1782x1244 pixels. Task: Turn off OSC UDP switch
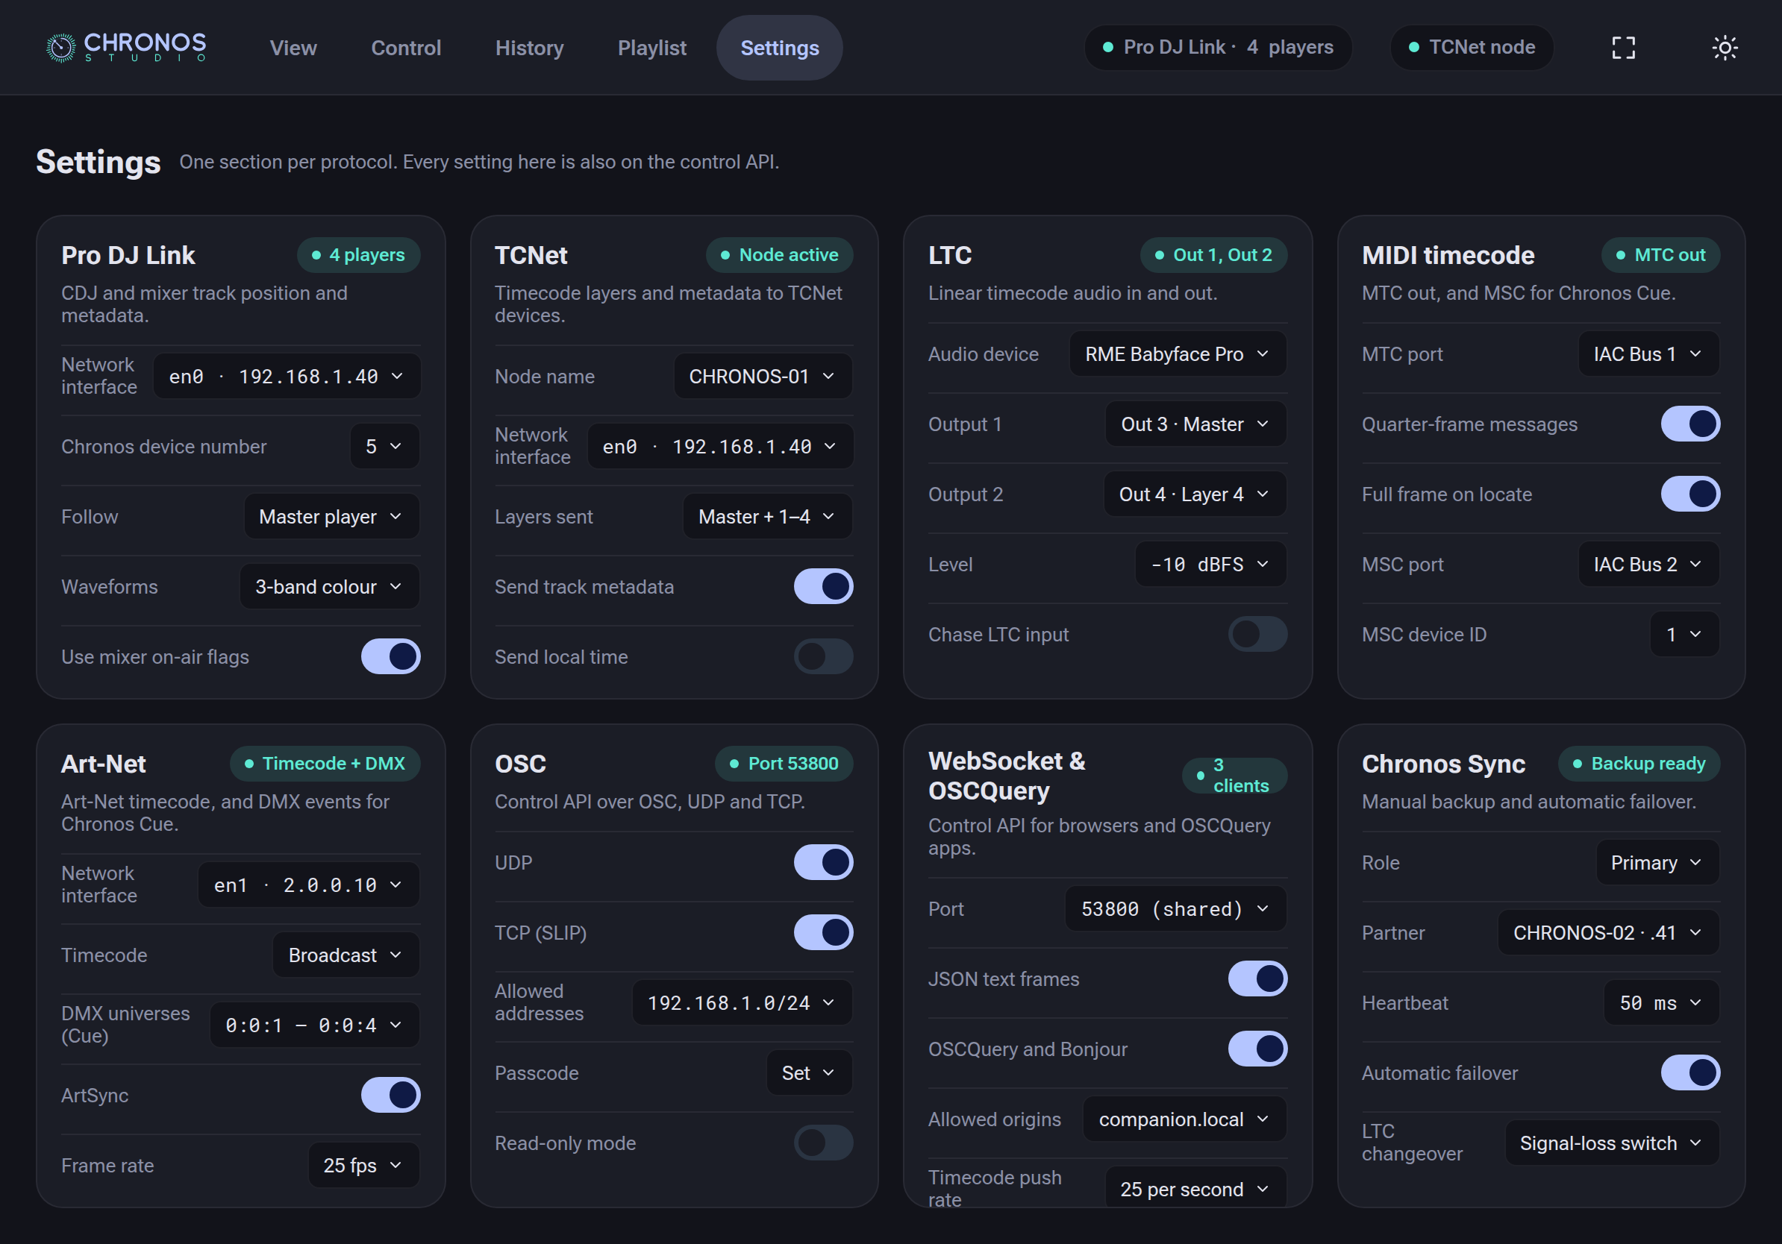824,862
